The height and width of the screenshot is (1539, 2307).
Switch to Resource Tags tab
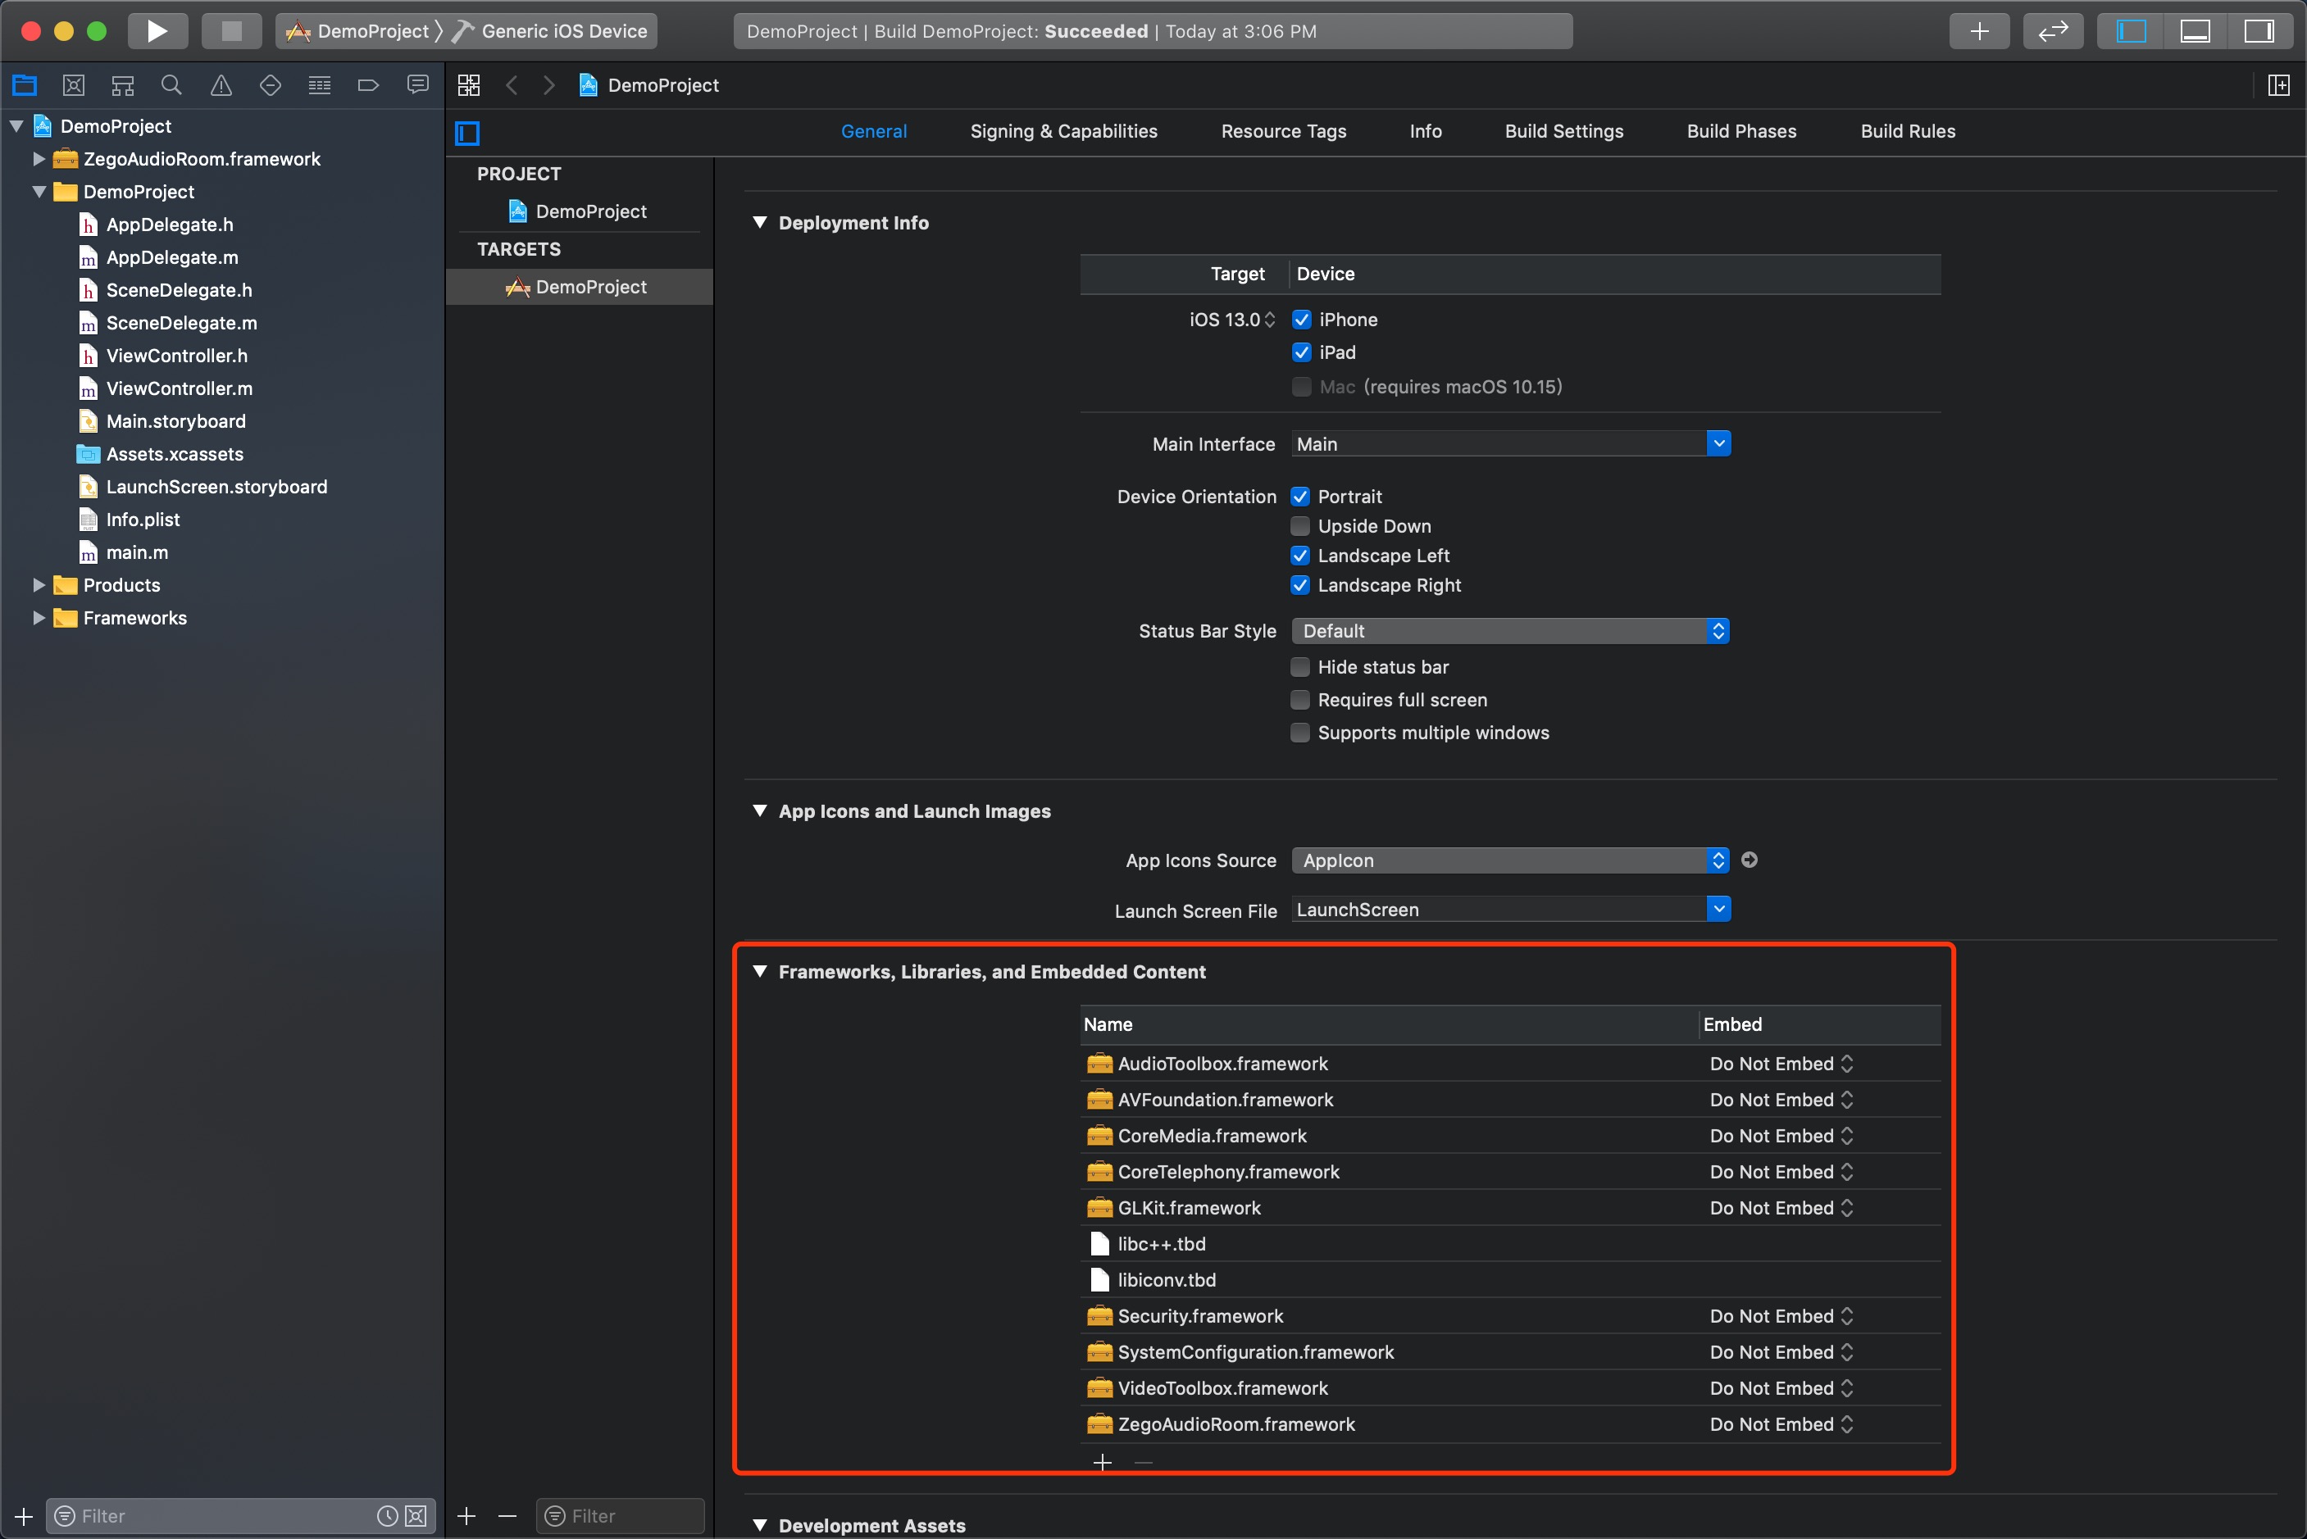click(x=1283, y=131)
